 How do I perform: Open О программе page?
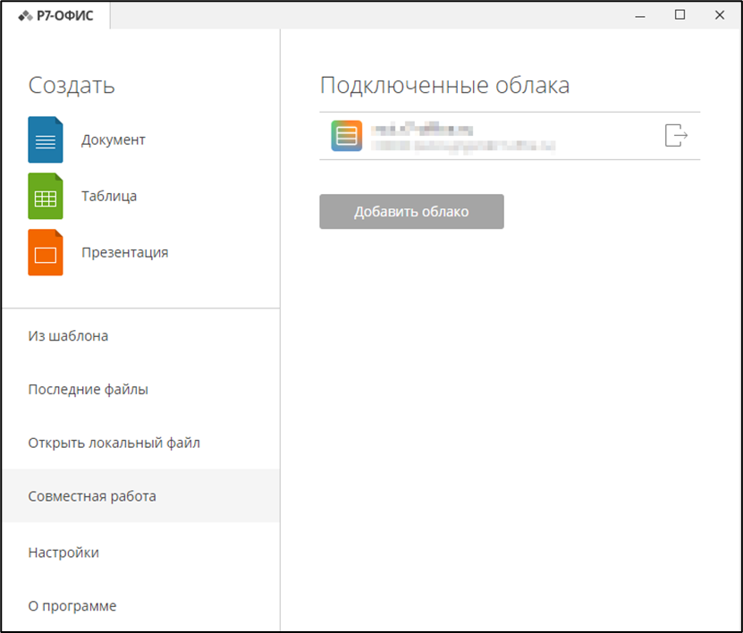pyautogui.click(x=140, y=606)
